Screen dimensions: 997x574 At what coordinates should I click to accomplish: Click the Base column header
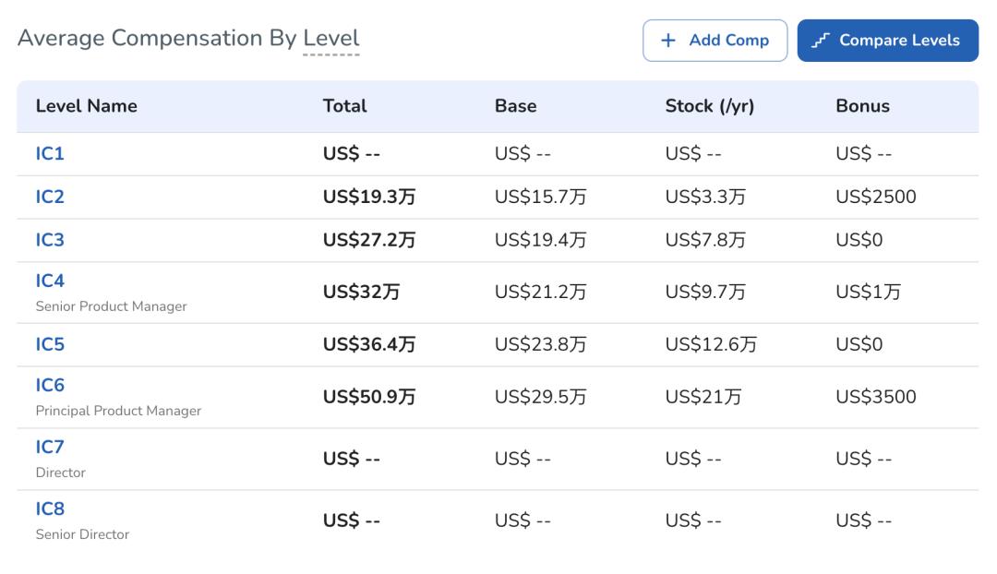click(515, 106)
